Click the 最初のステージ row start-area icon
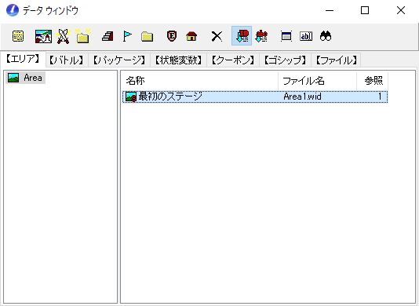This screenshot has width=419, height=306. [131, 97]
